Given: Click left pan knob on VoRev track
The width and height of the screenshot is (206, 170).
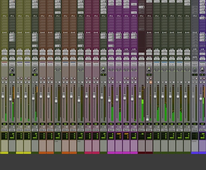Looking at the screenshot, I should (170, 70).
